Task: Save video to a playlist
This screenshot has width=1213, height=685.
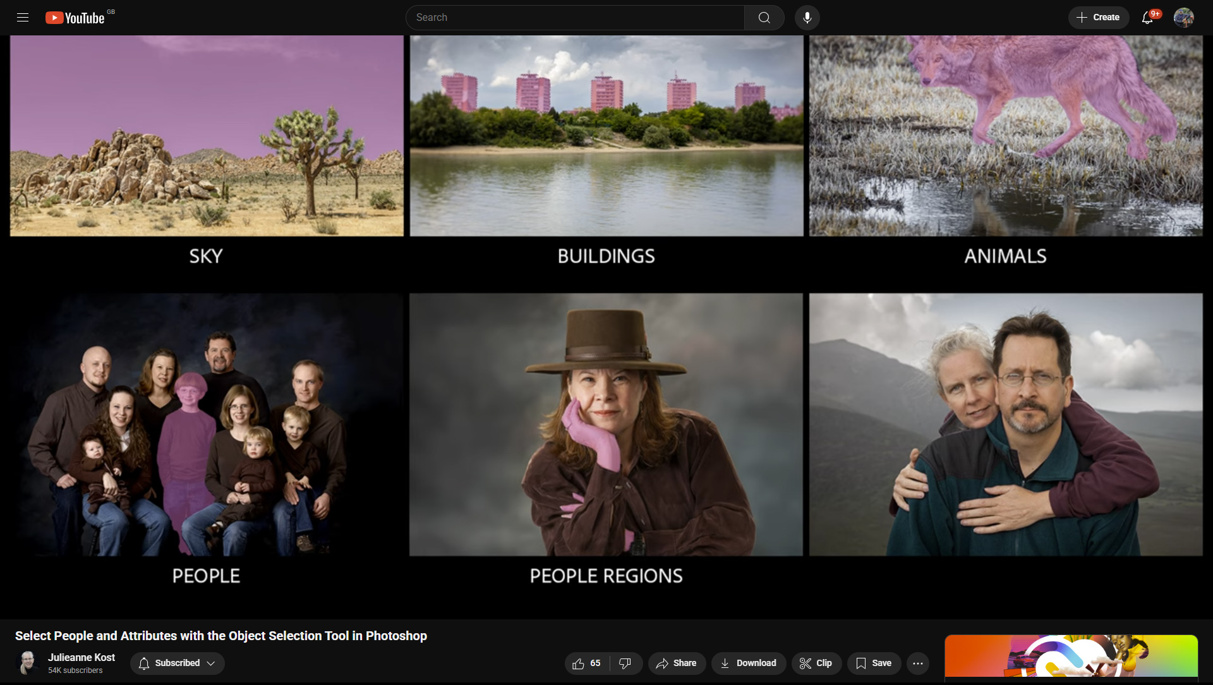Action: pyautogui.click(x=874, y=663)
